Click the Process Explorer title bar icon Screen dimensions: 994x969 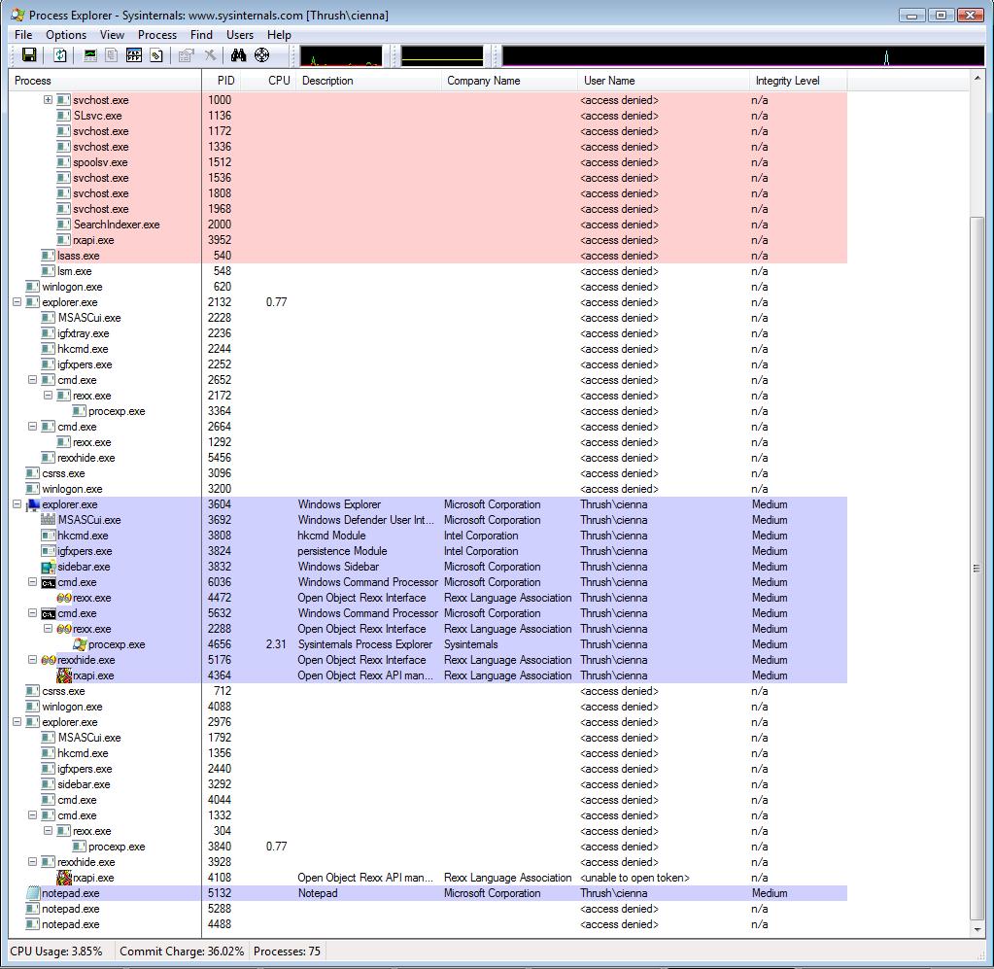coord(17,15)
